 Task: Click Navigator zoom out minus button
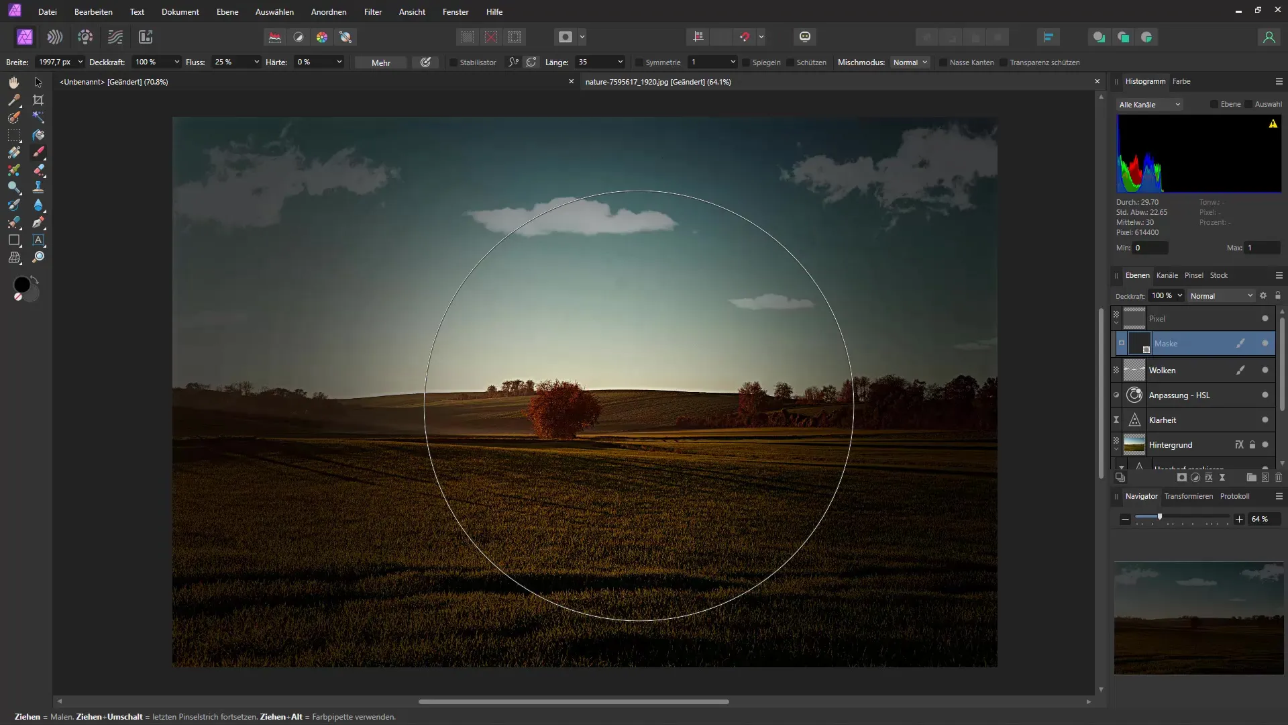pos(1125,519)
